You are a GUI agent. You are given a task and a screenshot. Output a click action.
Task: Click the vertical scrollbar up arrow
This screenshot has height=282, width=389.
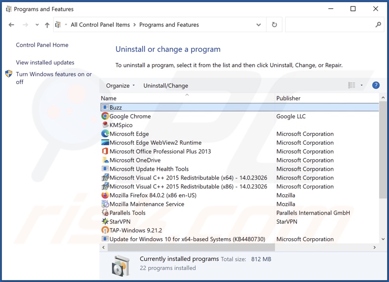383,98
